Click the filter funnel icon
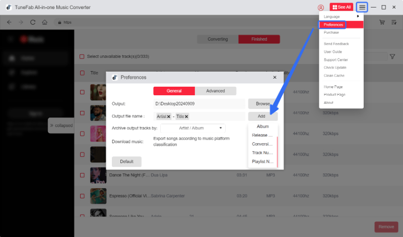 (x=392, y=56)
